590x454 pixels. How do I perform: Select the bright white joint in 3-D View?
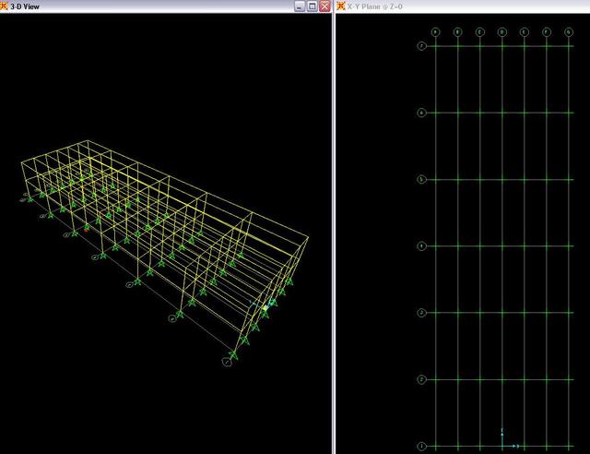[265, 307]
